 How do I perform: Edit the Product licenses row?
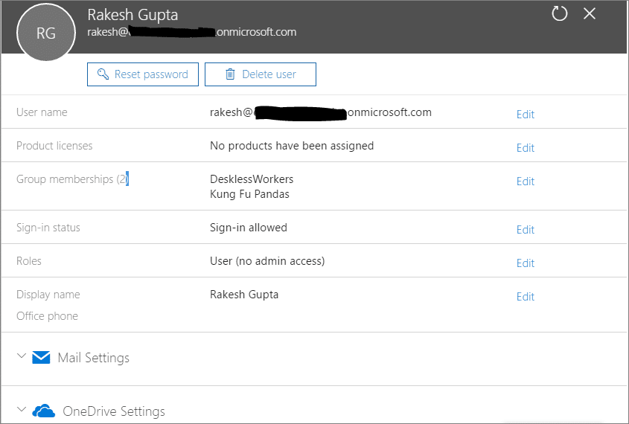click(x=525, y=148)
